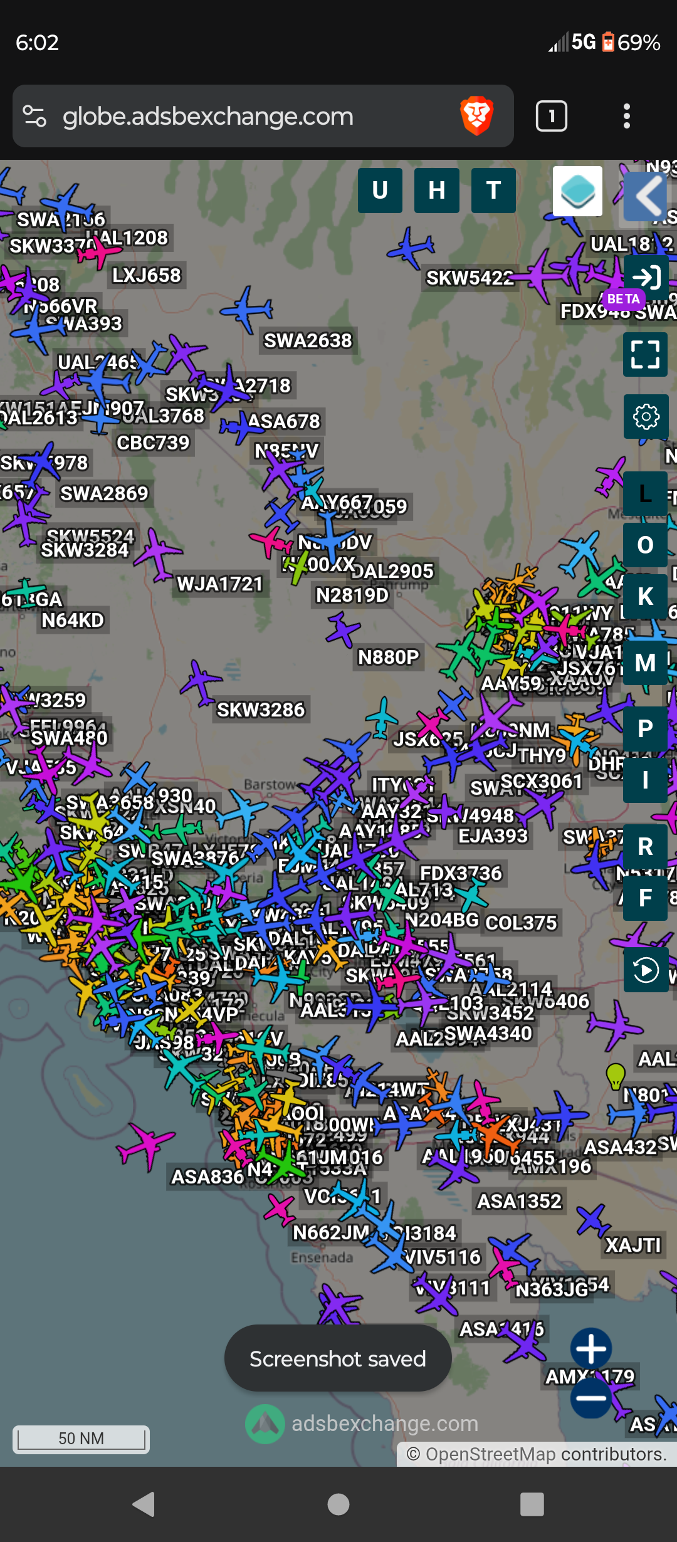Viewport: 677px width, 1542px height.
Task: Select flight label ASA836
Action: 207,1177
